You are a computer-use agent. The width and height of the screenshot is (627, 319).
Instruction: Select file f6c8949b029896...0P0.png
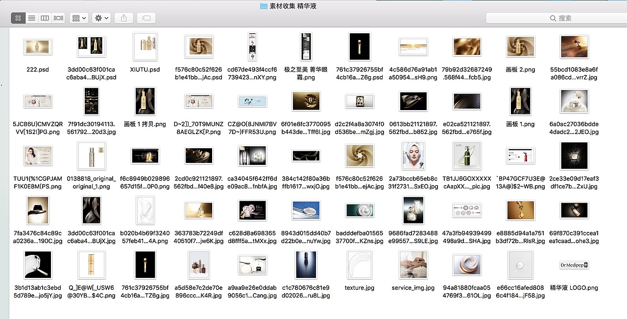click(145, 156)
